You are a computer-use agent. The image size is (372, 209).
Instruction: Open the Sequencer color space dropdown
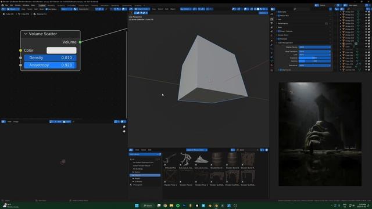click(x=314, y=66)
